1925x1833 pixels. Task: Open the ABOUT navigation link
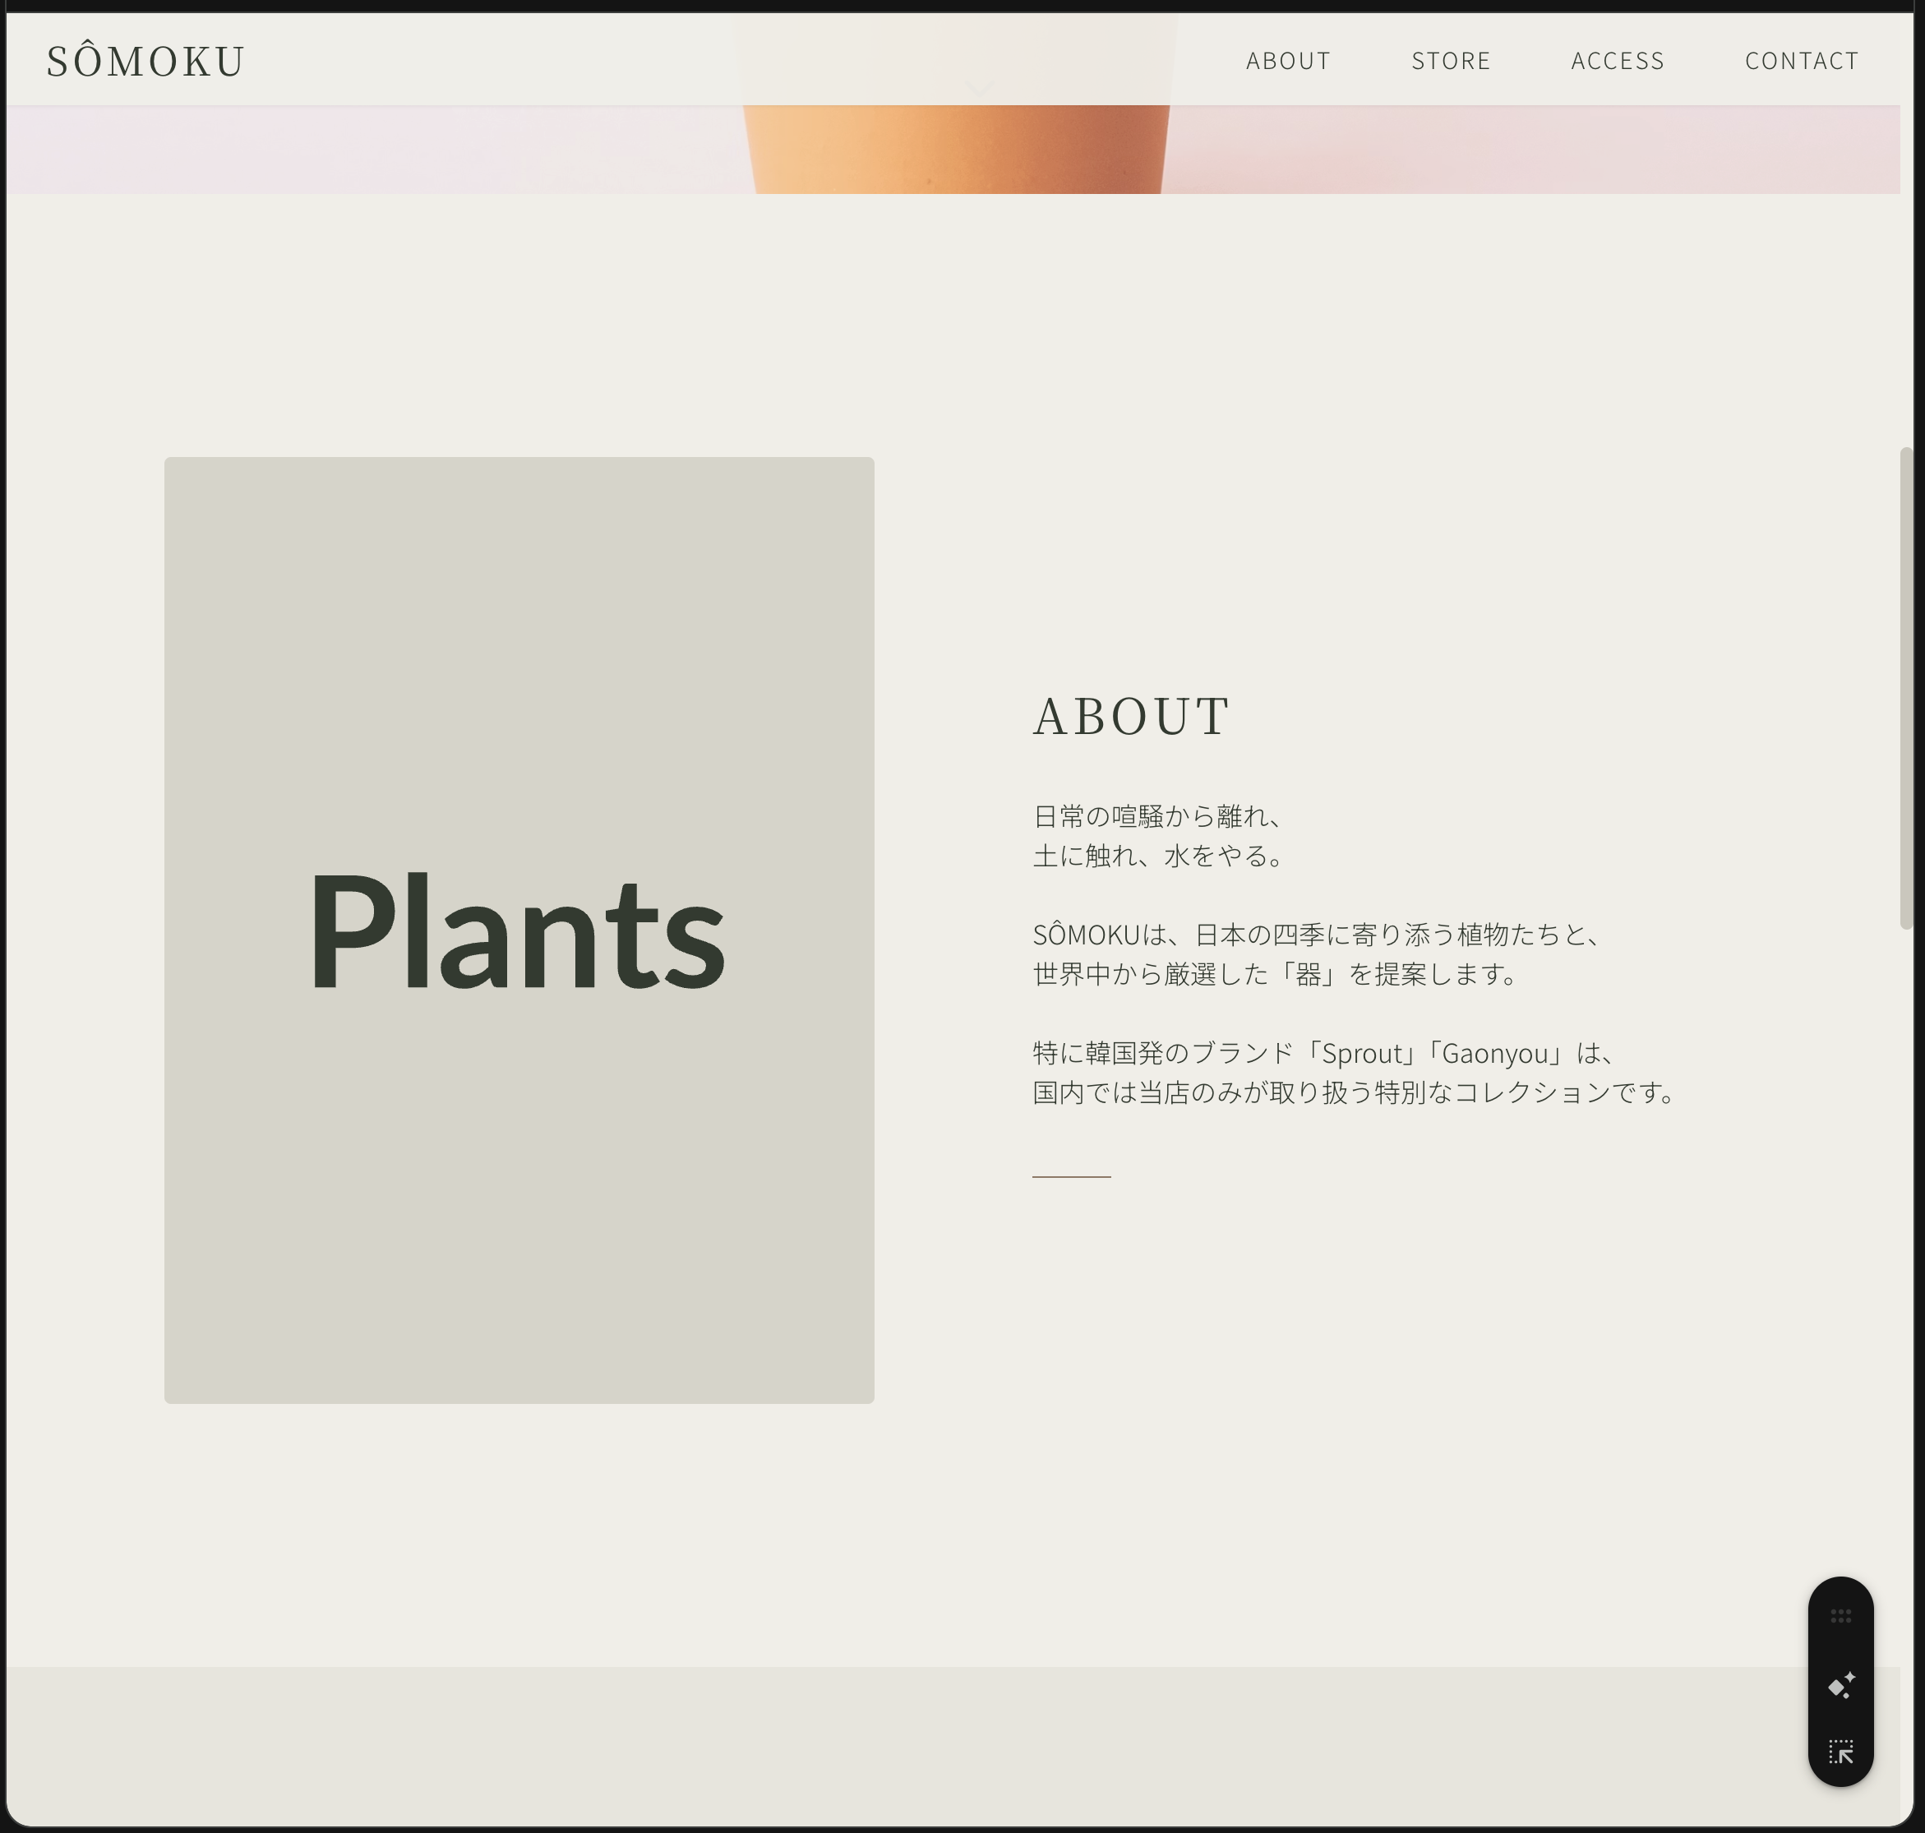pyautogui.click(x=1287, y=61)
